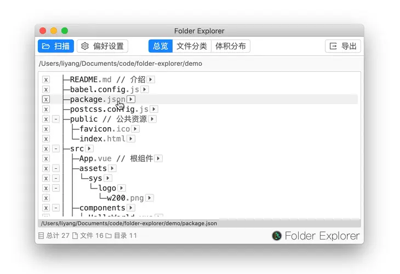
Task: Click the arrow icon beside favicon.ico
Action: coord(135,129)
